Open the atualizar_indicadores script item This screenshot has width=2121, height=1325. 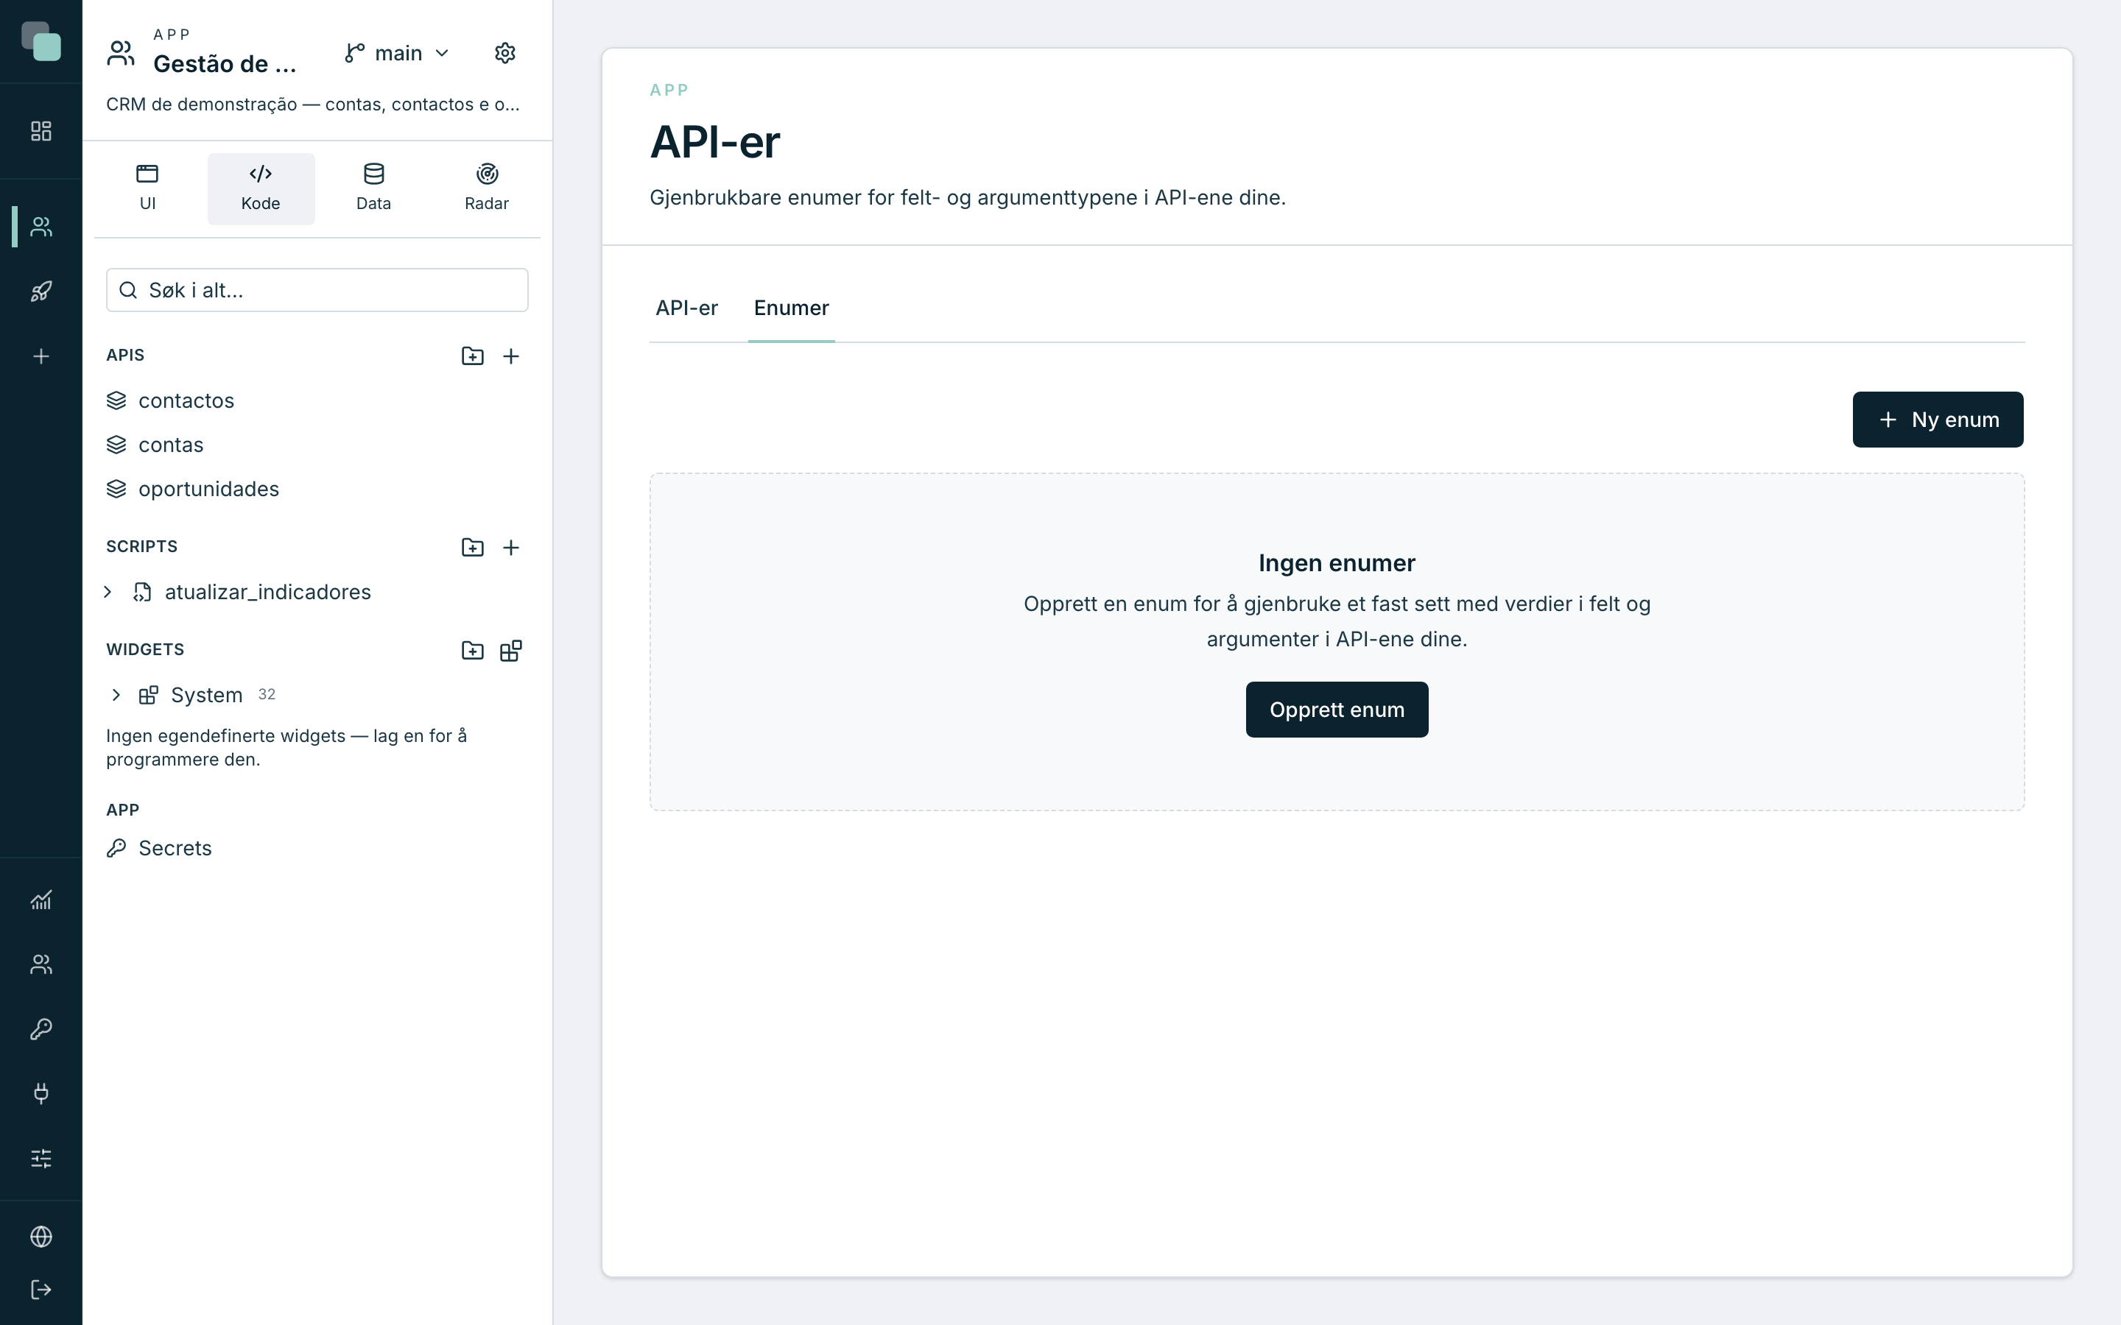267,593
